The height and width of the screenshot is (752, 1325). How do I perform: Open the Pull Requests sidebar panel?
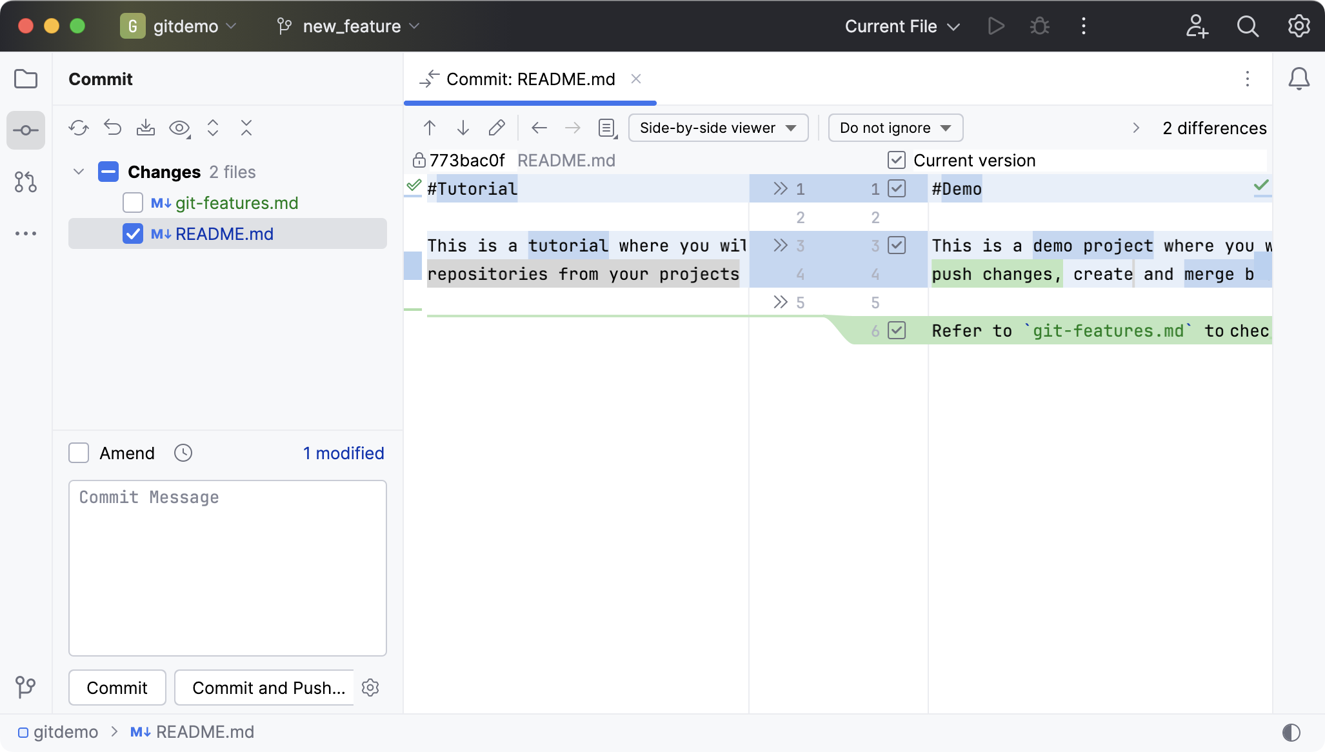[26, 183]
